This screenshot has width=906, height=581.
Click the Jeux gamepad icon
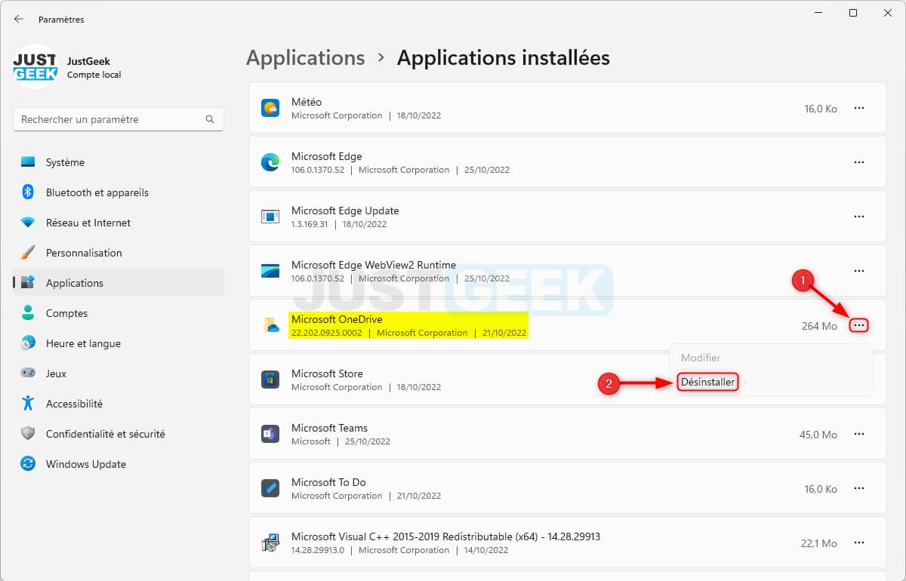(28, 373)
